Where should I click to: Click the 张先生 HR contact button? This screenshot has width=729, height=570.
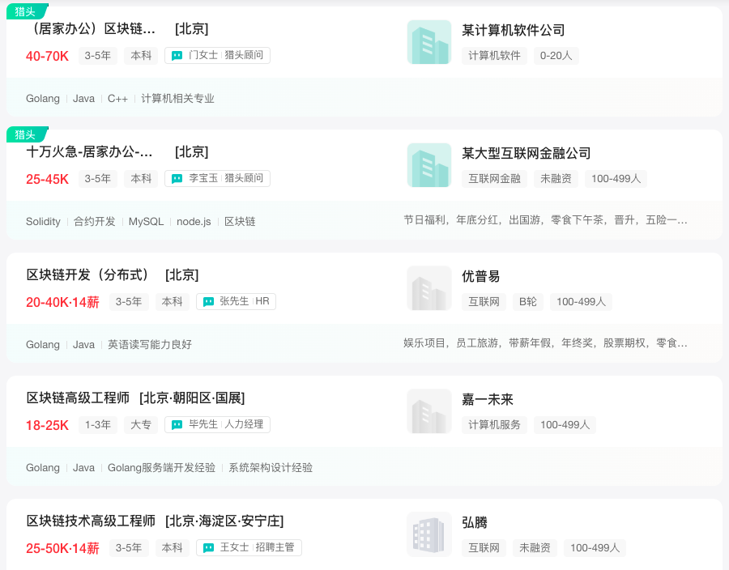(x=236, y=302)
